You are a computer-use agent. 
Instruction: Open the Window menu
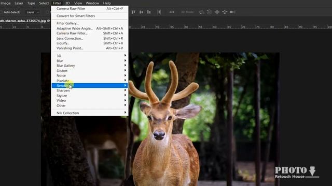tap(92, 3)
